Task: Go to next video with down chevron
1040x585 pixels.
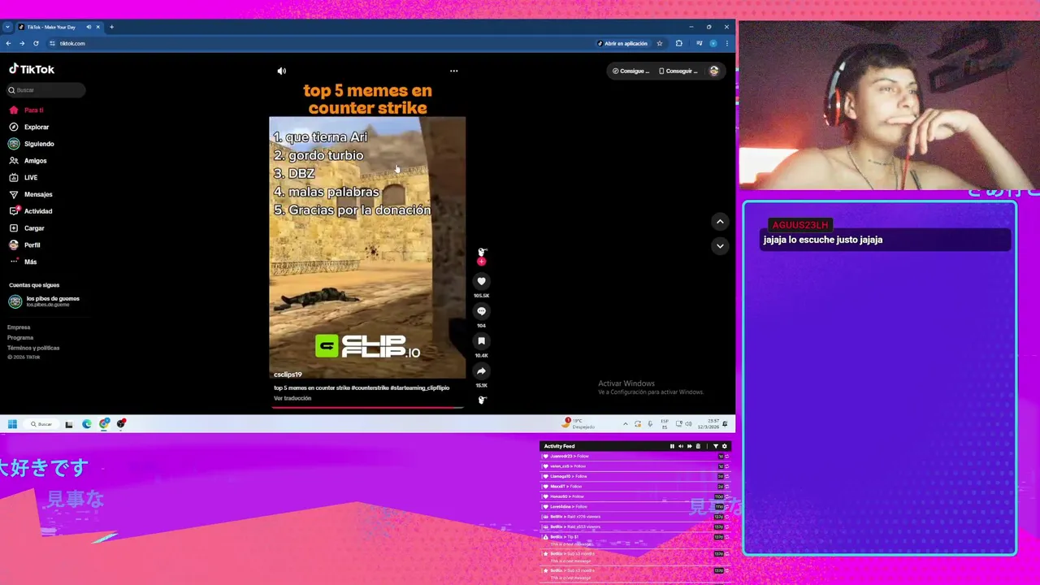Action: tap(720, 245)
